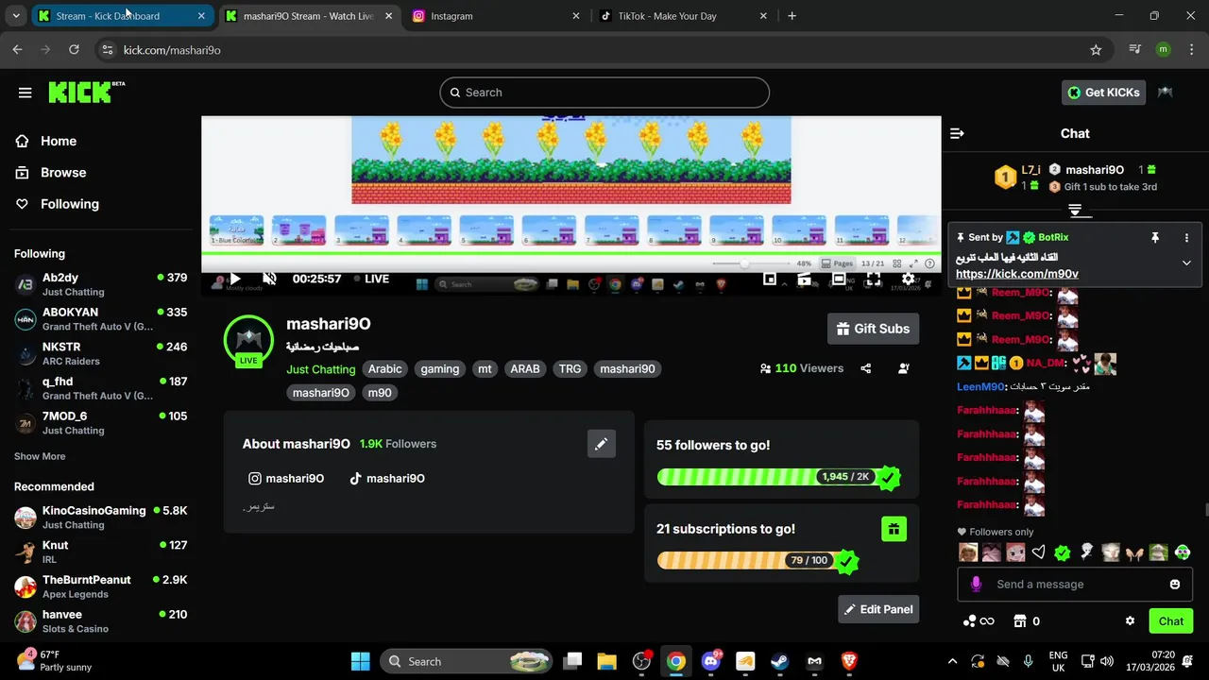Screen dimensions: 1209x680
Task: Go to Home in sidebar
Action: pyautogui.click(x=46, y=141)
